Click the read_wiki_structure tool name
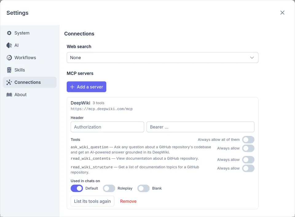 92,167
